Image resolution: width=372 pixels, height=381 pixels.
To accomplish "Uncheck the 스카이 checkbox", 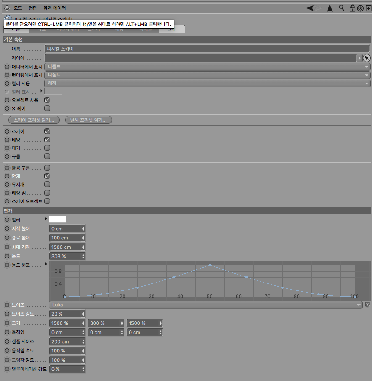I will (47, 131).
